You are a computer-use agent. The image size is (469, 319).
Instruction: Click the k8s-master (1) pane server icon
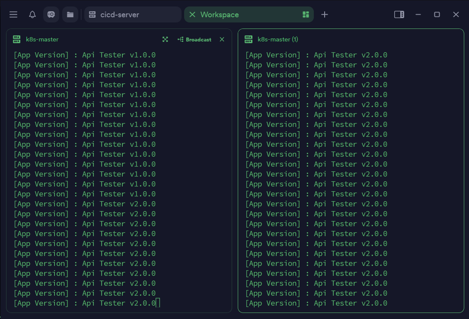(x=249, y=39)
